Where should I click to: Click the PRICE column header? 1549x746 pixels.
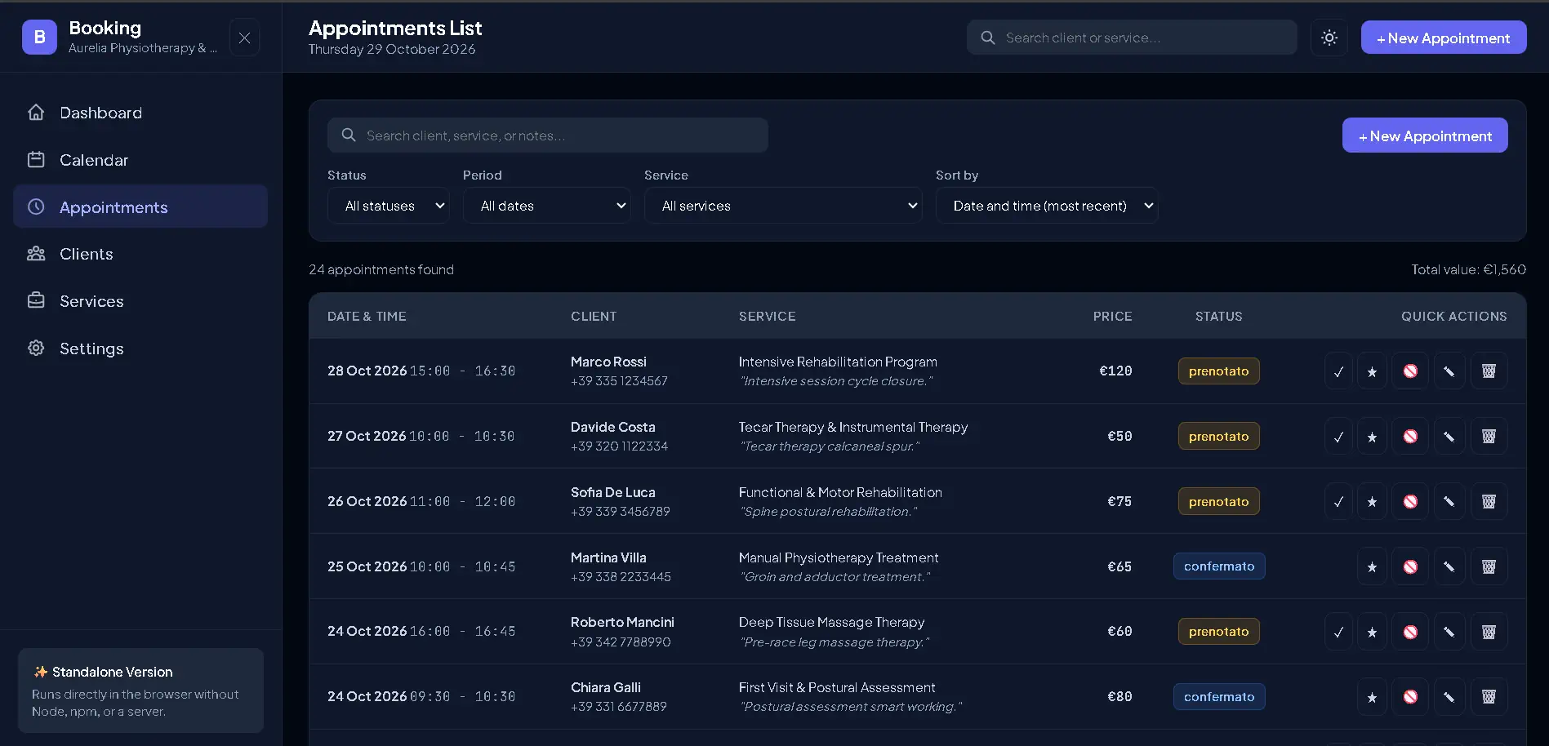[x=1112, y=317]
